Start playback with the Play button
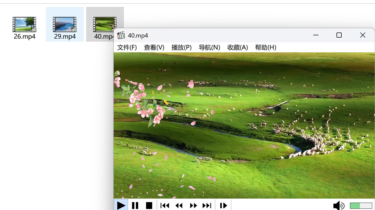The width and height of the screenshot is (375, 210). point(121,205)
